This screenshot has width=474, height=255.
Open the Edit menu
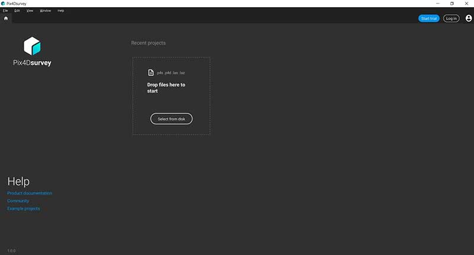pyautogui.click(x=17, y=11)
